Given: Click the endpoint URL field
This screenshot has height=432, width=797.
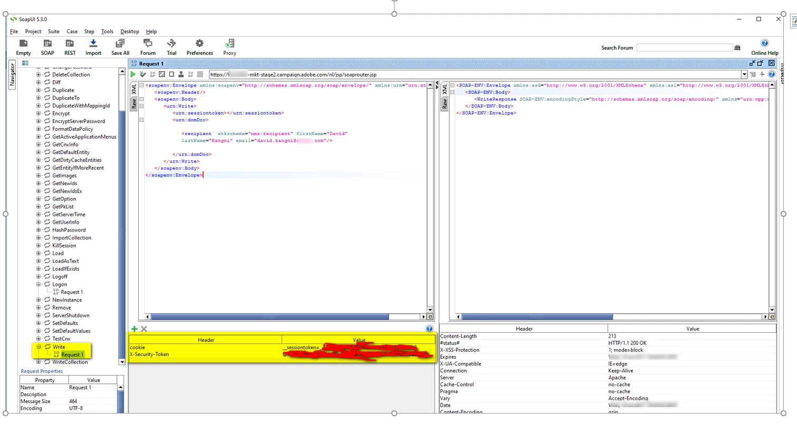Looking at the screenshot, I should [x=475, y=74].
